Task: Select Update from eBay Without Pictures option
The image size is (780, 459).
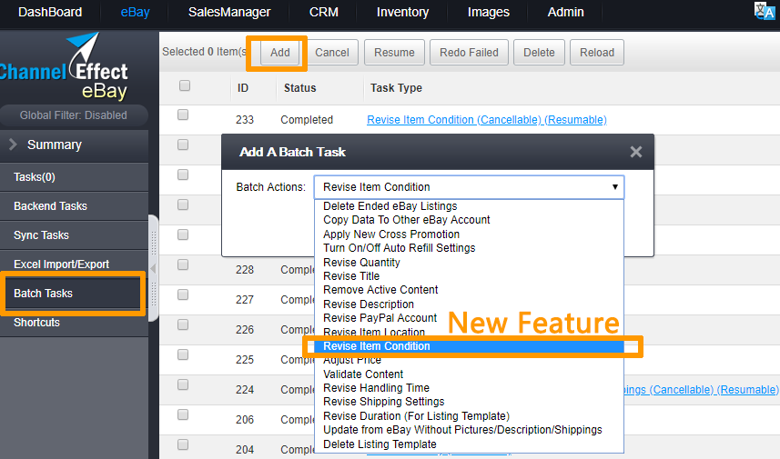Action: pyautogui.click(x=469, y=430)
